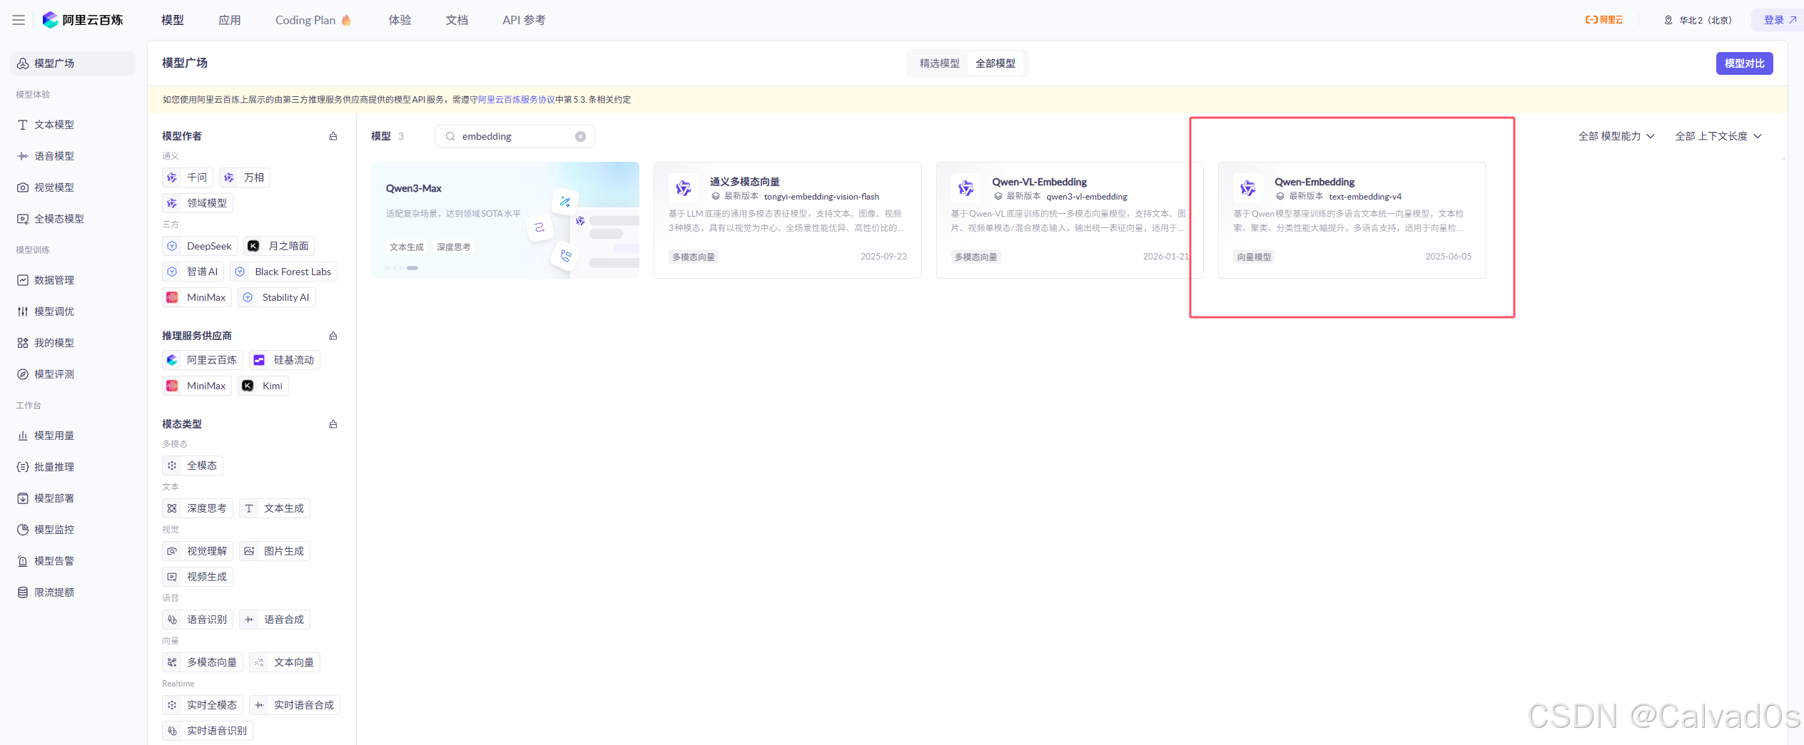1804x745 pixels.
Task: Filter by Black Forest Labs
Action: pyautogui.click(x=283, y=272)
